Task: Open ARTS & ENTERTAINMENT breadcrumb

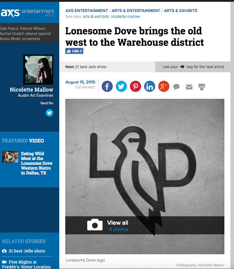Action: (x=136, y=11)
